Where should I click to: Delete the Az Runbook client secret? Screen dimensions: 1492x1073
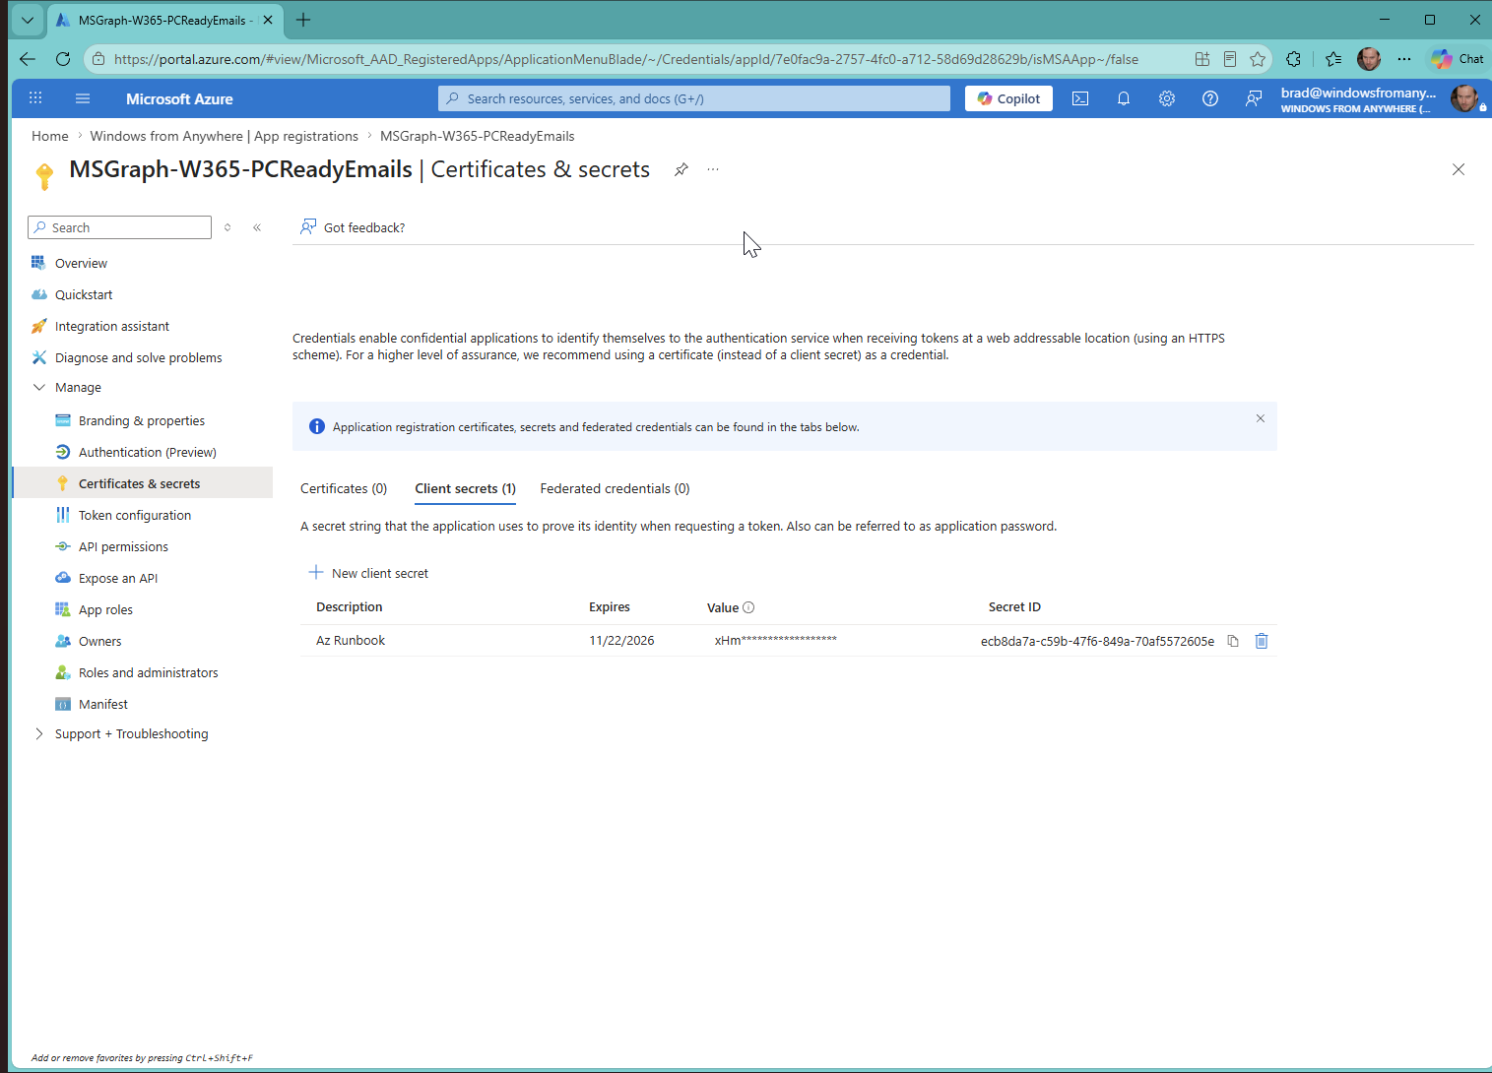(1262, 641)
